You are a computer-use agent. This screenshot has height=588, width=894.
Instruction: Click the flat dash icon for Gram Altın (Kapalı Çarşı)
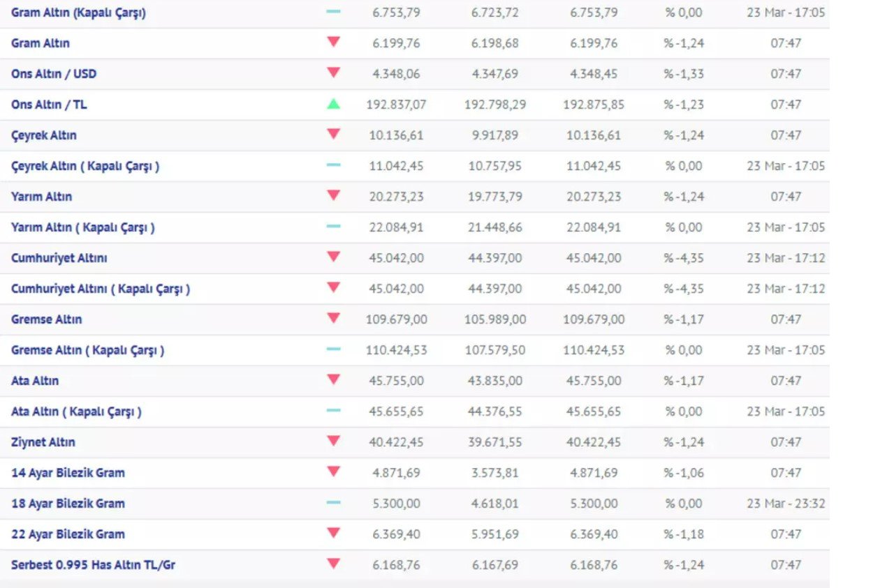333,12
